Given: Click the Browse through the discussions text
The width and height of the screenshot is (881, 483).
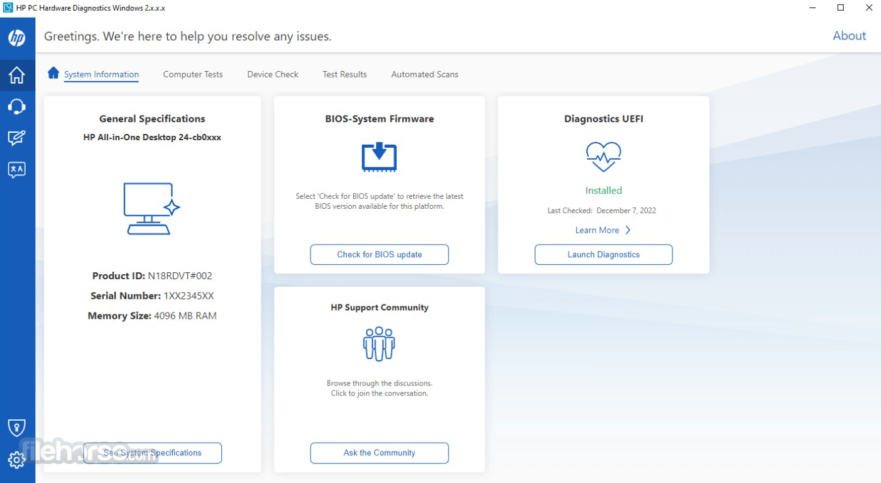Looking at the screenshot, I should 380,383.
